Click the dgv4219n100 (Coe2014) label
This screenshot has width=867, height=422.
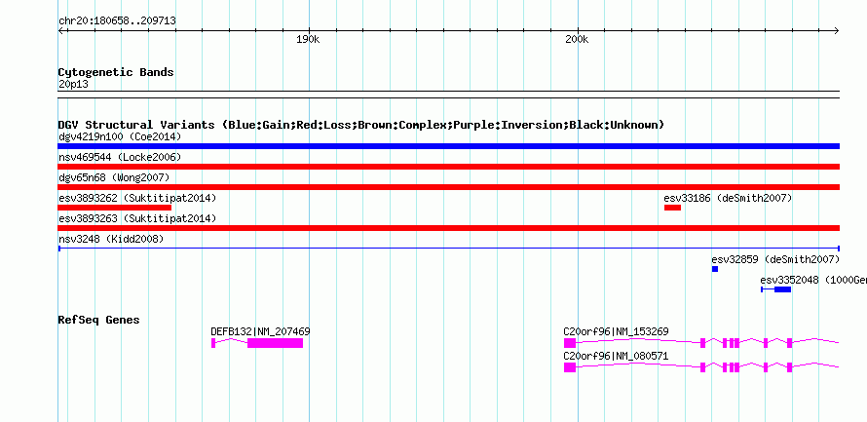pos(120,136)
